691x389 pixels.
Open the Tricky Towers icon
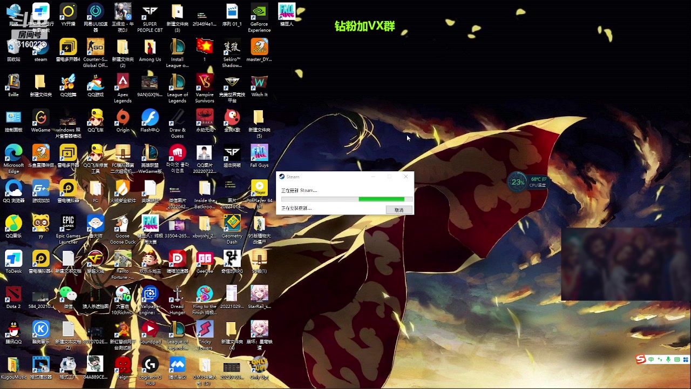[x=205, y=335]
